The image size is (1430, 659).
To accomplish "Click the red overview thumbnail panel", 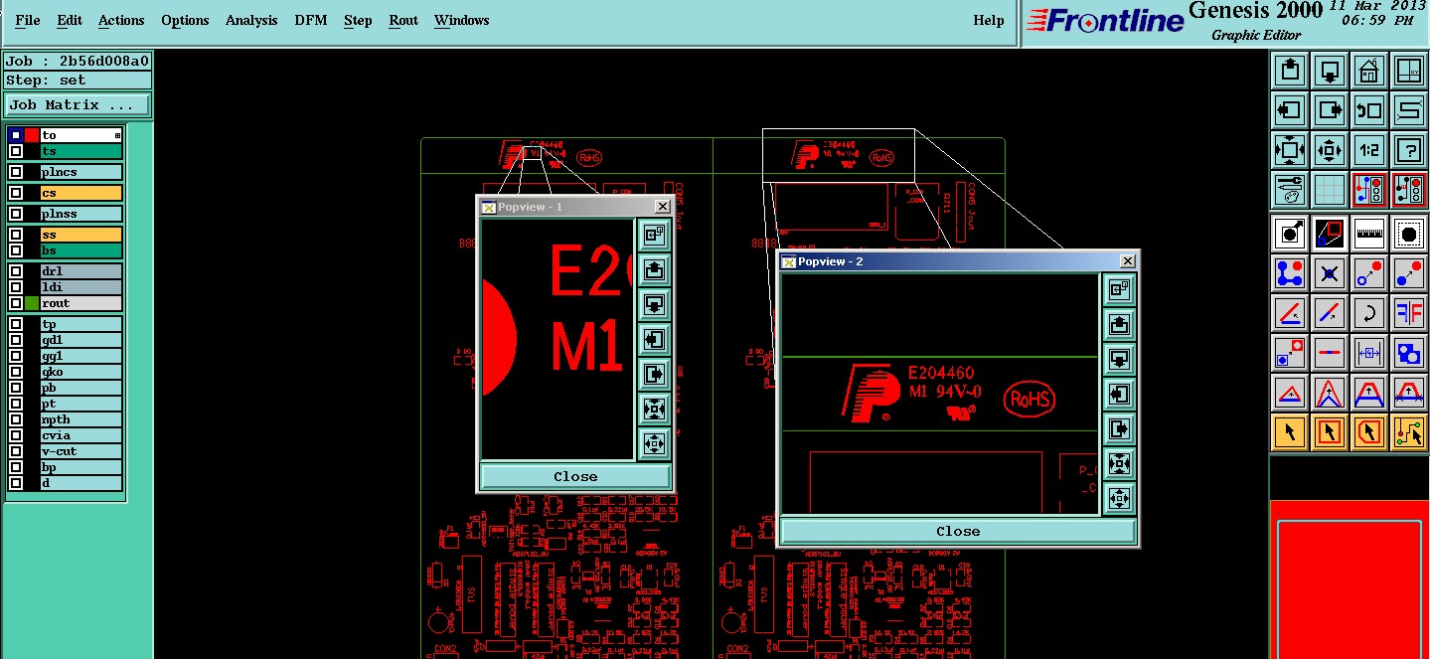I will (x=1350, y=579).
